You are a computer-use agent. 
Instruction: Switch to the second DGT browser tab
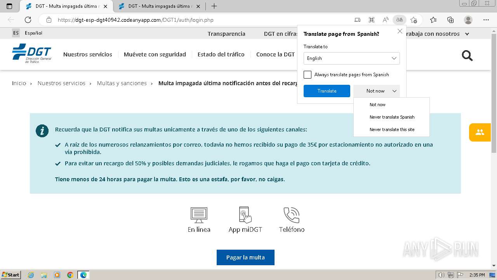point(159,6)
